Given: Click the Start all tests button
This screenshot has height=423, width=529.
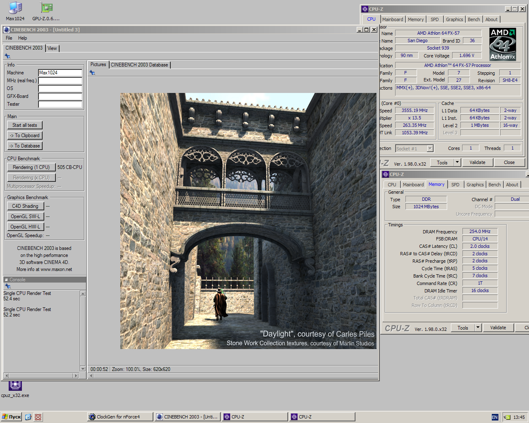Looking at the screenshot, I should pos(25,125).
